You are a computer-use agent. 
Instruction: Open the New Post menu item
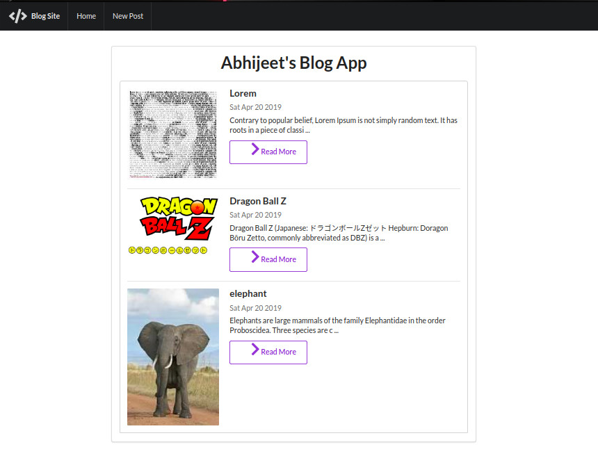(x=128, y=16)
